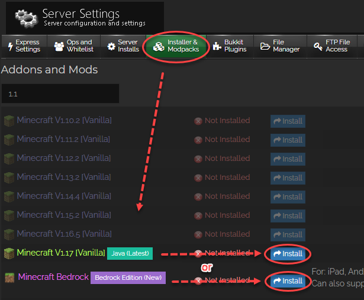Click the Minecraft V1.13.2 [Vanilla] title
364x300 pixels.
tap(64, 177)
